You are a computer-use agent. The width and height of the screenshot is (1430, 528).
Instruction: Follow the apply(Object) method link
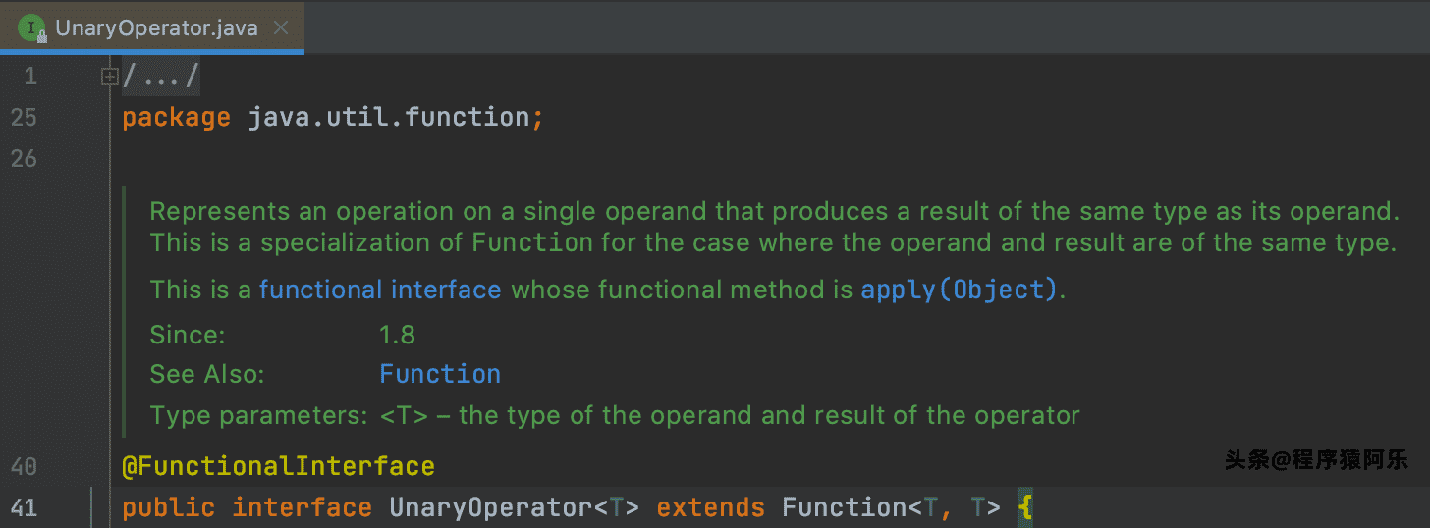(959, 290)
